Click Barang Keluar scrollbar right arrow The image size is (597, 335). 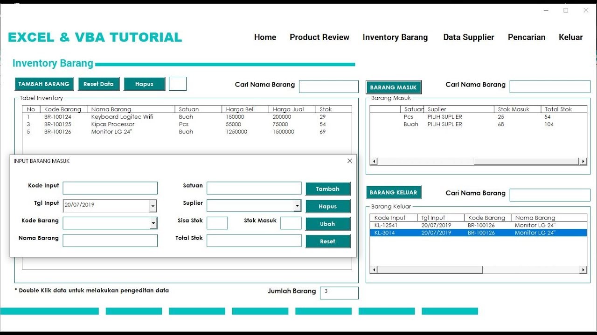[x=583, y=270]
